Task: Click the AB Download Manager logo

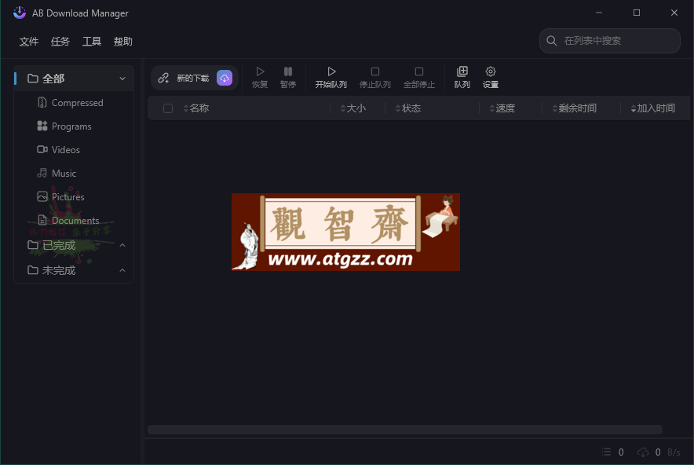Action: tap(20, 13)
